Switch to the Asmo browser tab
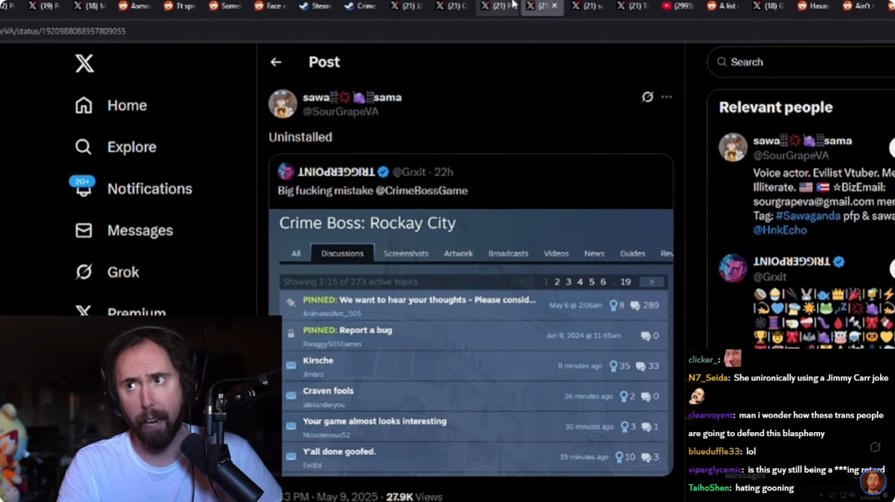Screen dimensions: 895x502 [134, 6]
